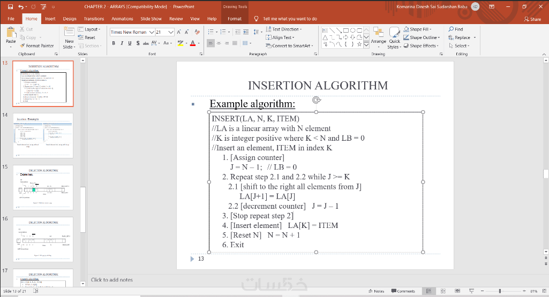The image size is (549, 297).
Task: Select the slide 14 thumbnail
Action: [43, 135]
